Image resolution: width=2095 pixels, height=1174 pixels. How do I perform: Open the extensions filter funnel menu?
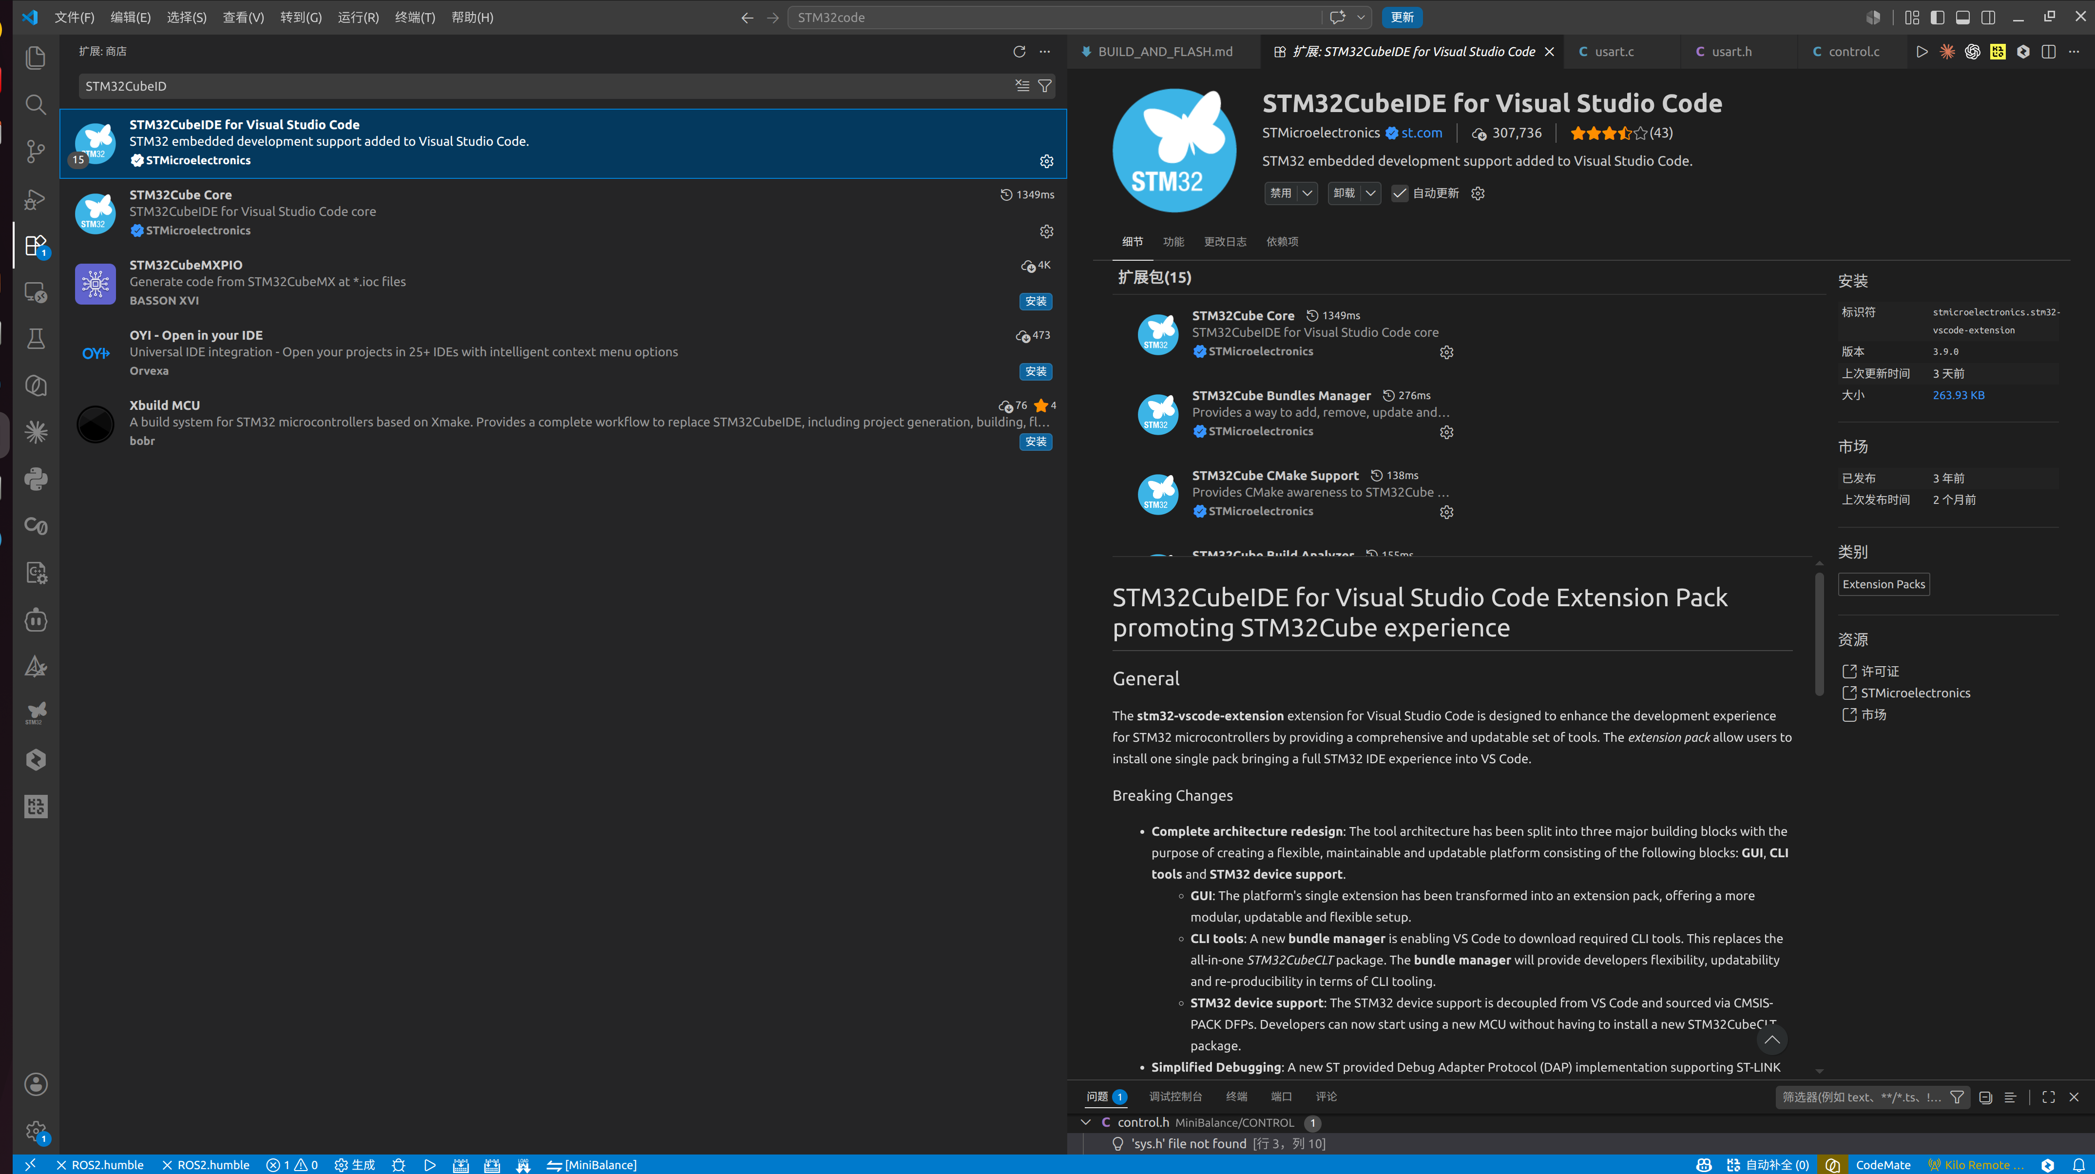click(x=1045, y=85)
